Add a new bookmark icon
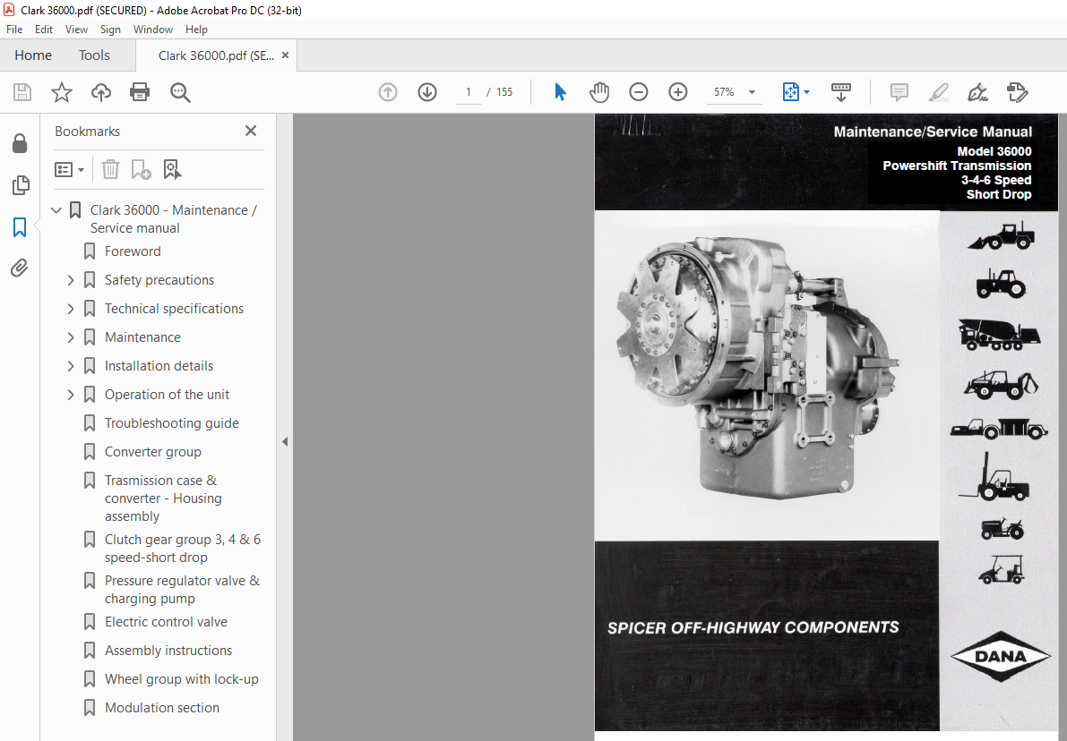The width and height of the screenshot is (1067, 741). click(x=141, y=169)
